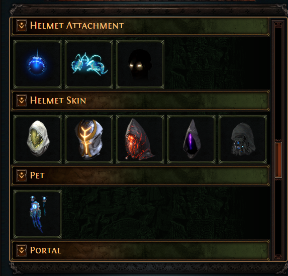The image size is (288, 276).
Task: Toggle the Portal section expander
Action: [22, 250]
